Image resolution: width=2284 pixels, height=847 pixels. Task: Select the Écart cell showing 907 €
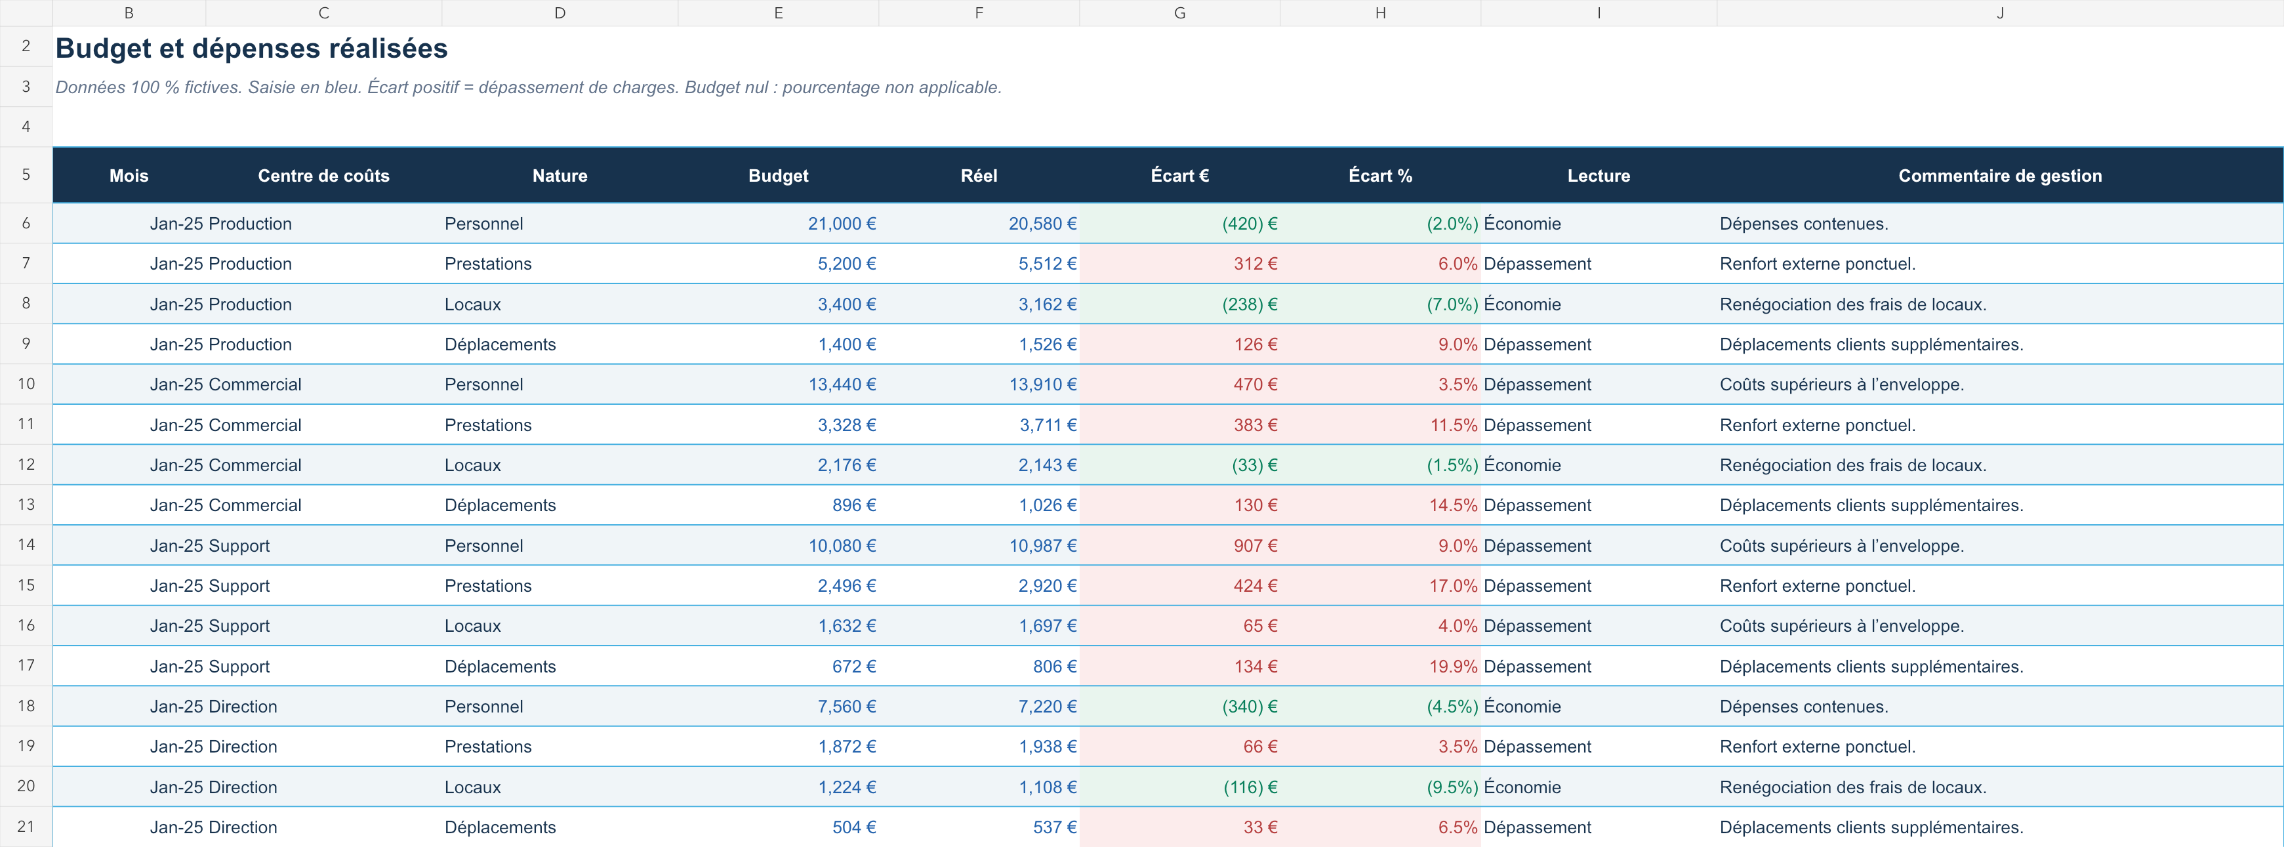1179,545
